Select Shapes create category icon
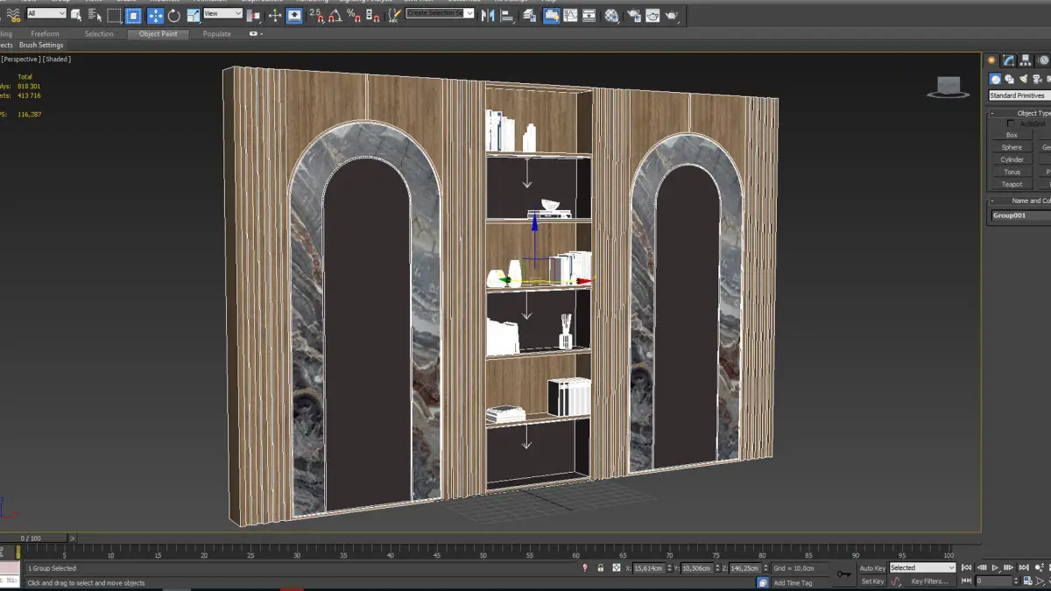 tap(1009, 79)
